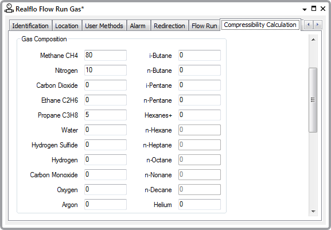The image size is (331, 230).
Task: Click the Realflo window title icon
Action: click(x=9, y=9)
